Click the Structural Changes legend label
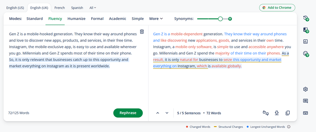Screen dimensions: 316x132 [x=231, y=127]
